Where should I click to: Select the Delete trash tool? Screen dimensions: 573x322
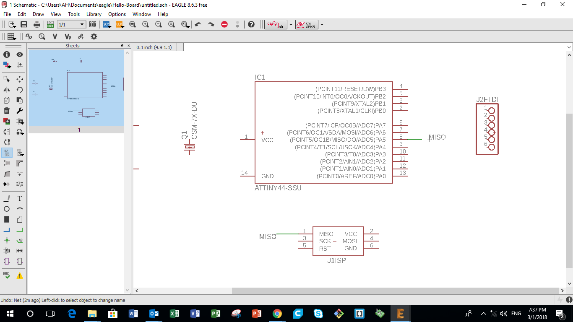tap(7, 111)
